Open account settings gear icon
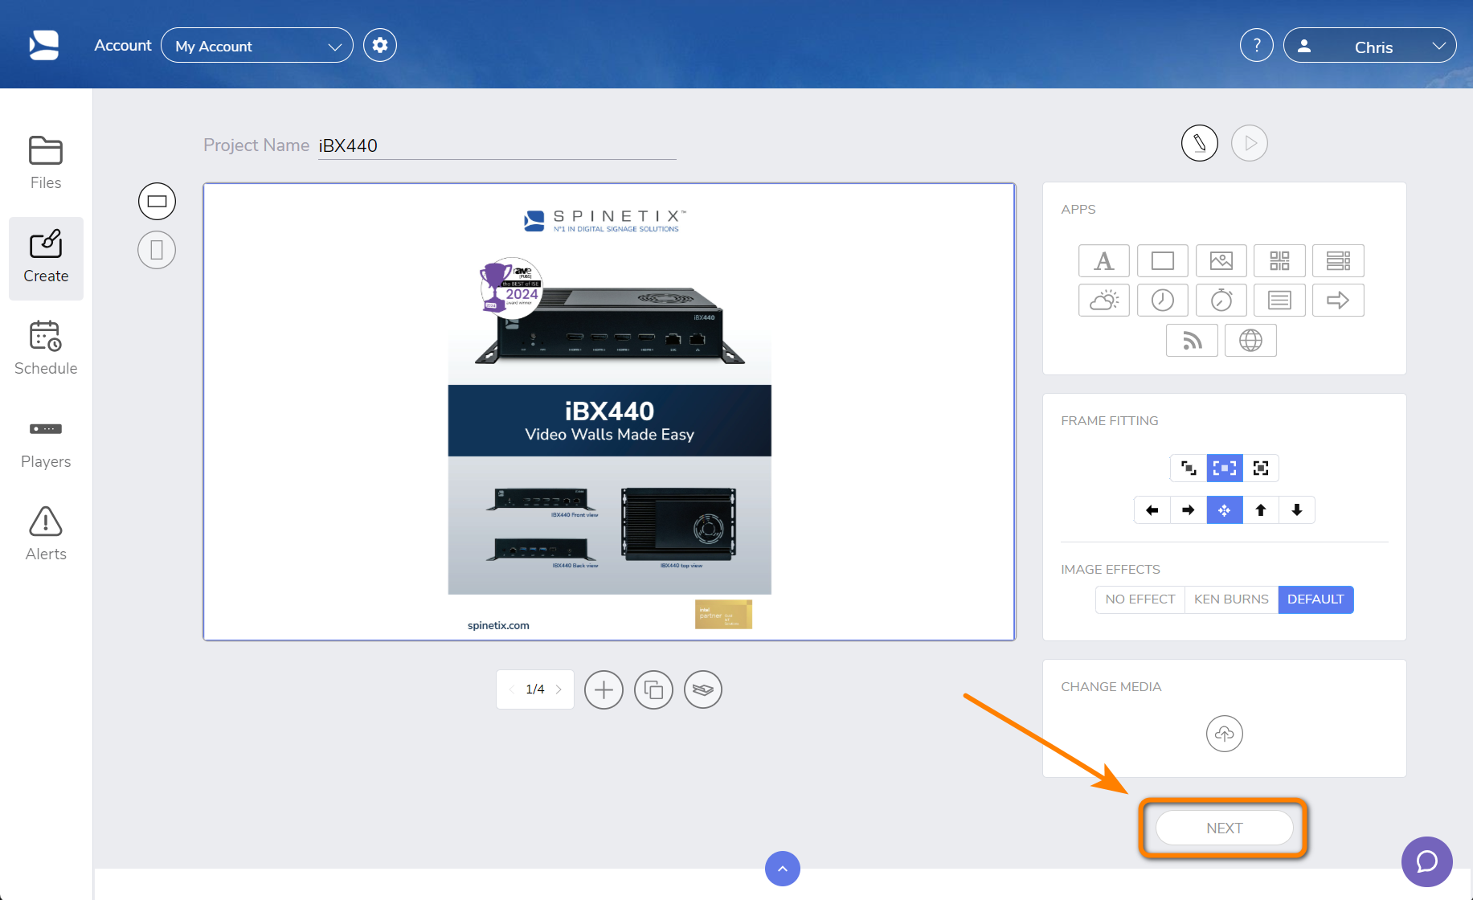The width and height of the screenshot is (1473, 900). [380, 45]
